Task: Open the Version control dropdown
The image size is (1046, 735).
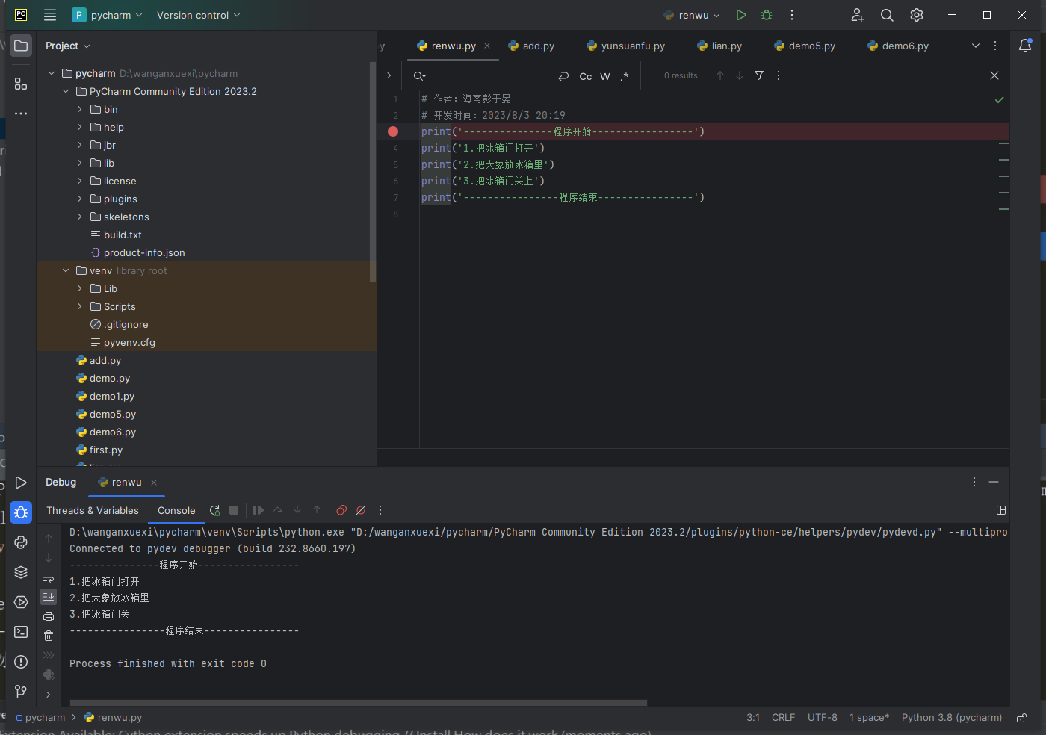Action: click(198, 15)
